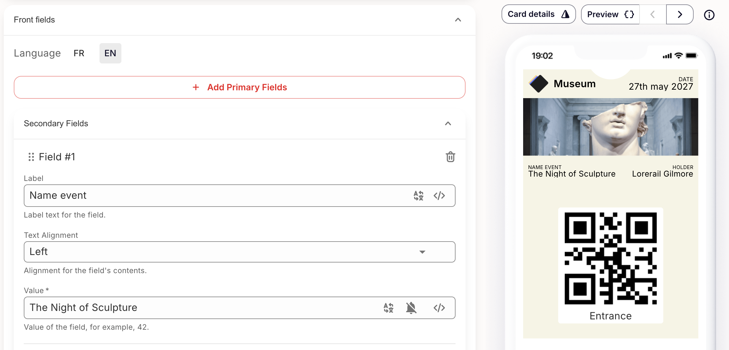Go to previous preview with left chevron

653,14
